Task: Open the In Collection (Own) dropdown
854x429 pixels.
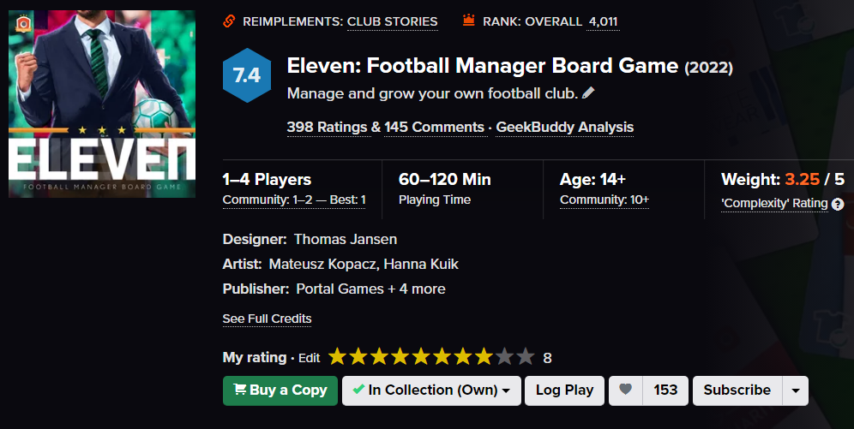Action: tap(431, 390)
